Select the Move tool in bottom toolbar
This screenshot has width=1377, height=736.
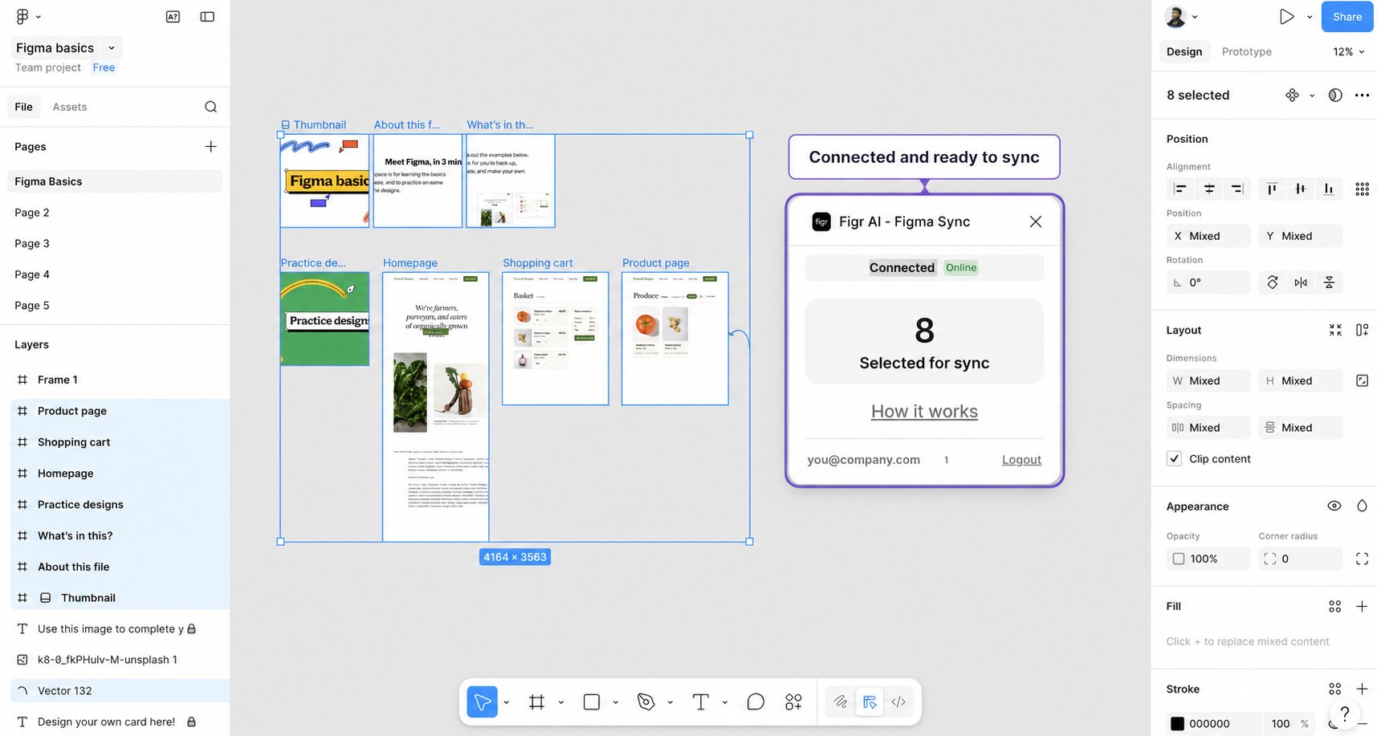coord(483,702)
